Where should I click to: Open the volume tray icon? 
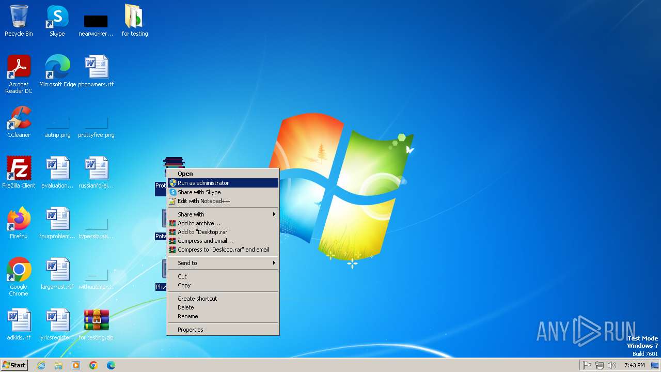pos(612,365)
